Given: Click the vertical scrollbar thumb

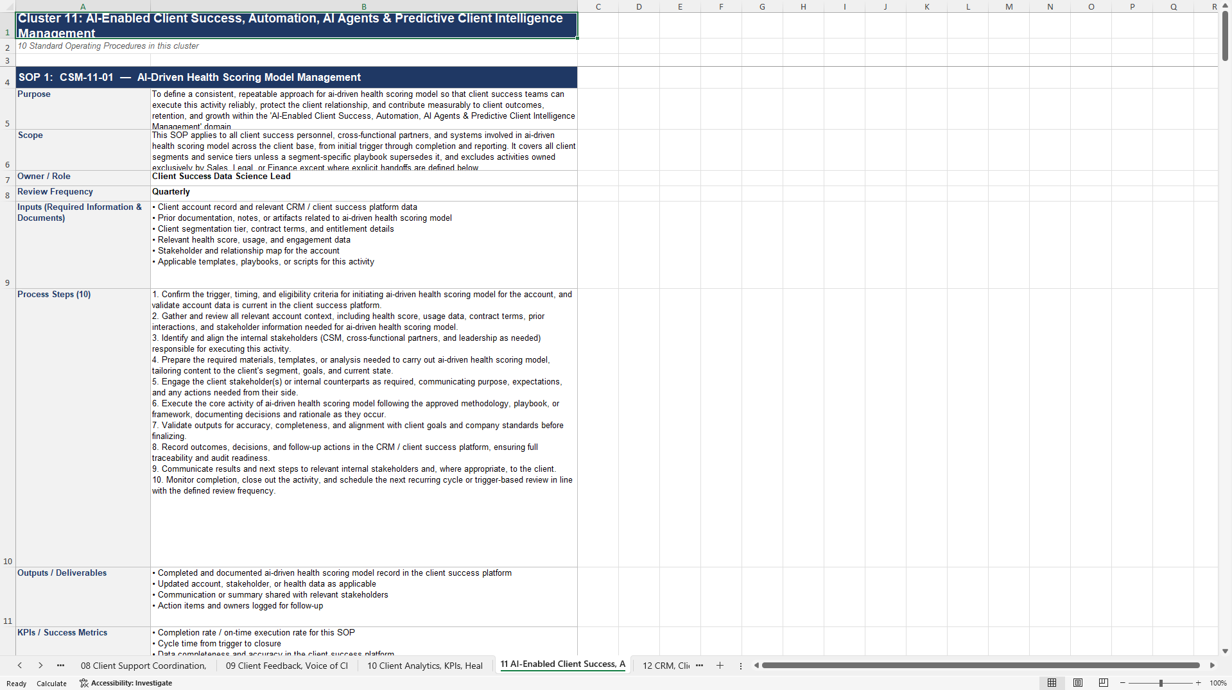Looking at the screenshot, I should [1225, 36].
